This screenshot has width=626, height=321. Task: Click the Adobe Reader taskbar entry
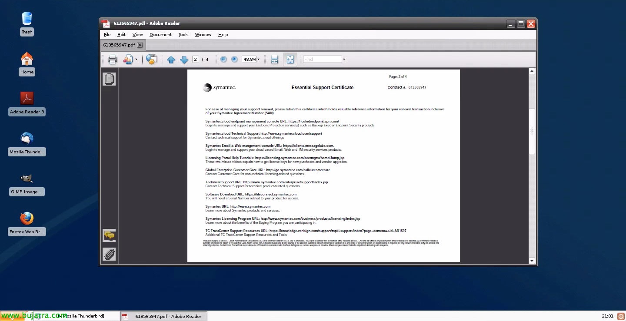pyautogui.click(x=163, y=316)
